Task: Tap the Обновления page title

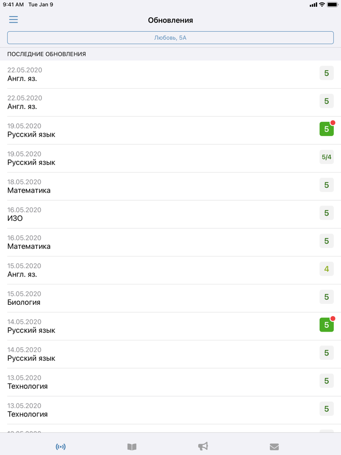Action: coord(170,20)
